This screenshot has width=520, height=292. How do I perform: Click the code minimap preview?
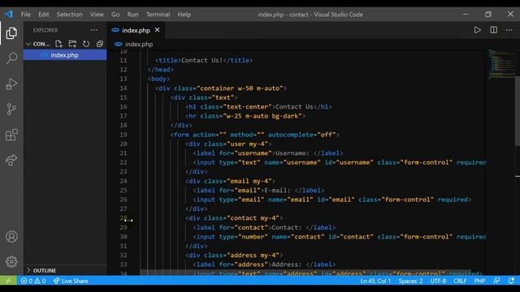[x=500, y=64]
